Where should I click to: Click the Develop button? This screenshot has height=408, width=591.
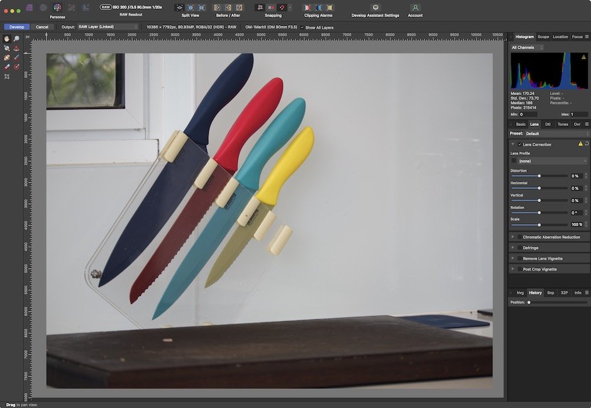click(x=17, y=27)
